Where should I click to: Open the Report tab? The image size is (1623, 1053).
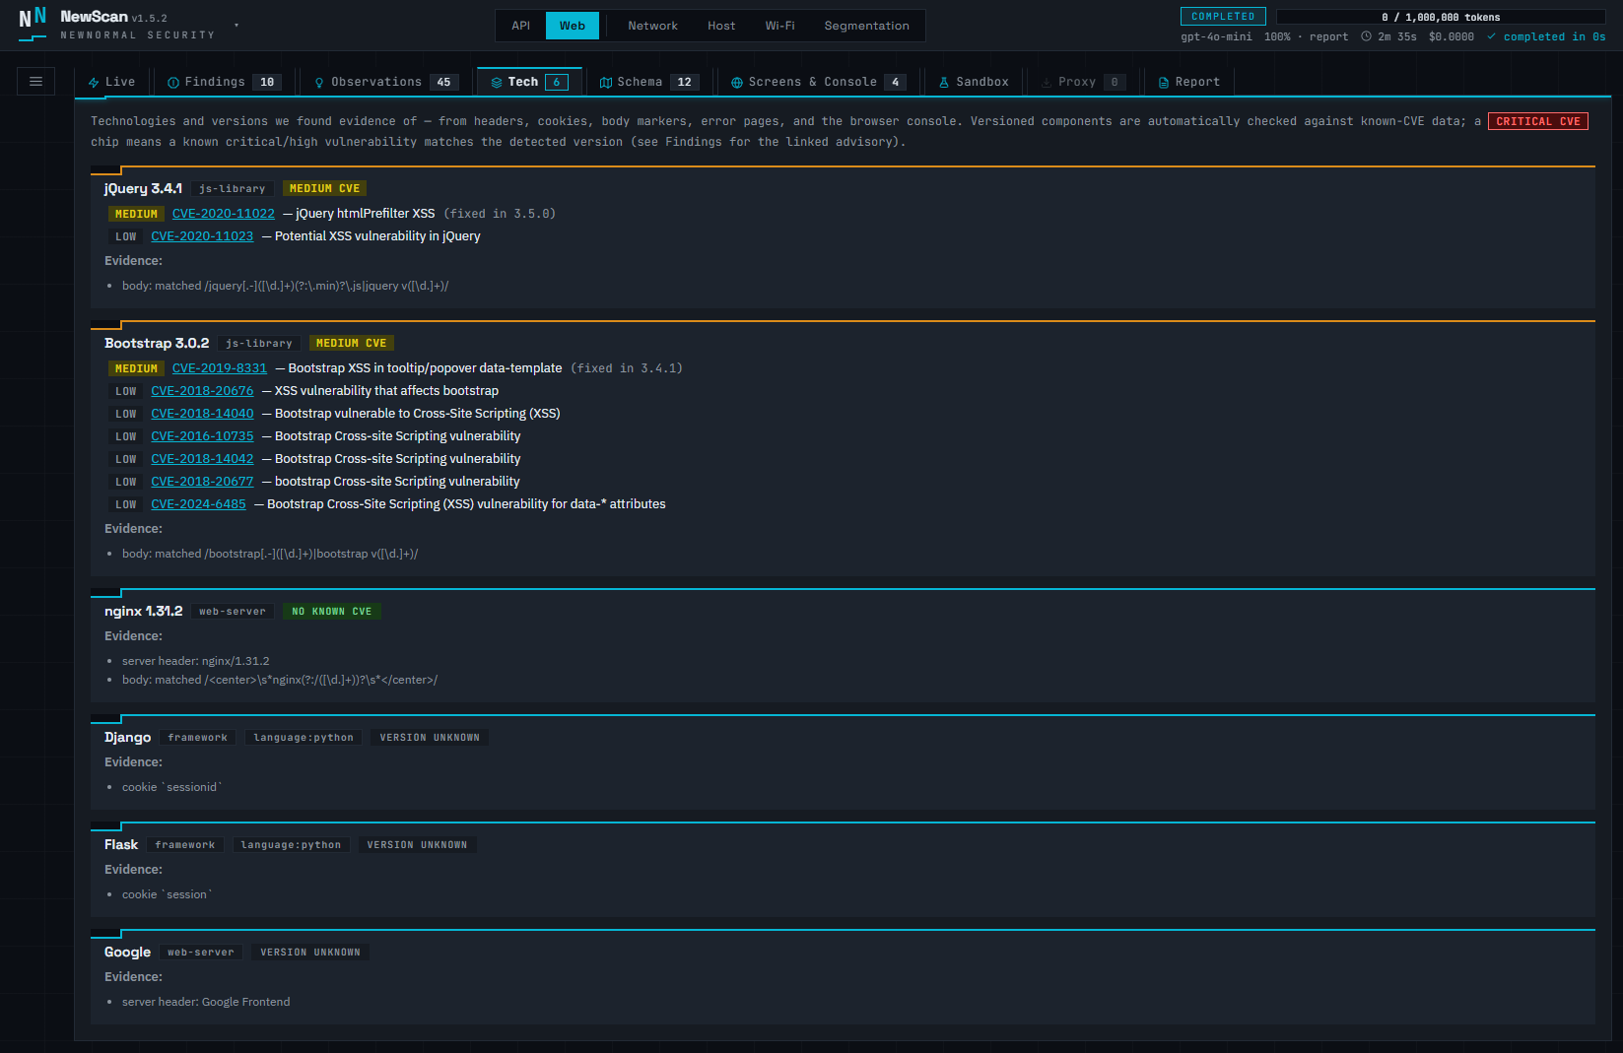point(1189,82)
